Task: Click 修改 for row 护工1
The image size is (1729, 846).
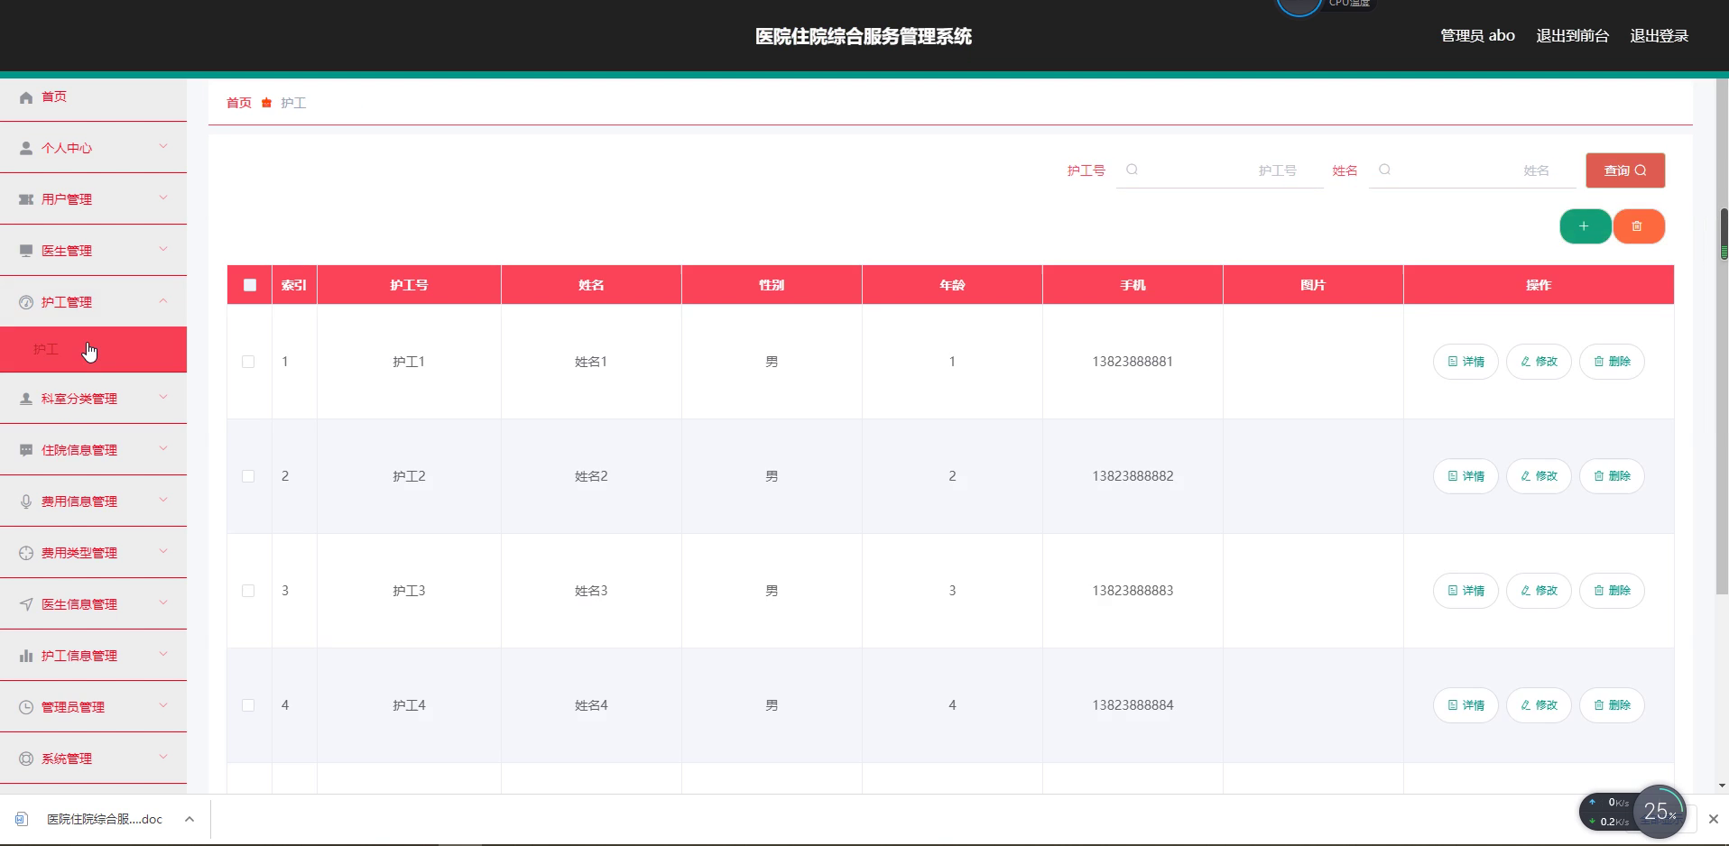Action: [x=1539, y=362]
